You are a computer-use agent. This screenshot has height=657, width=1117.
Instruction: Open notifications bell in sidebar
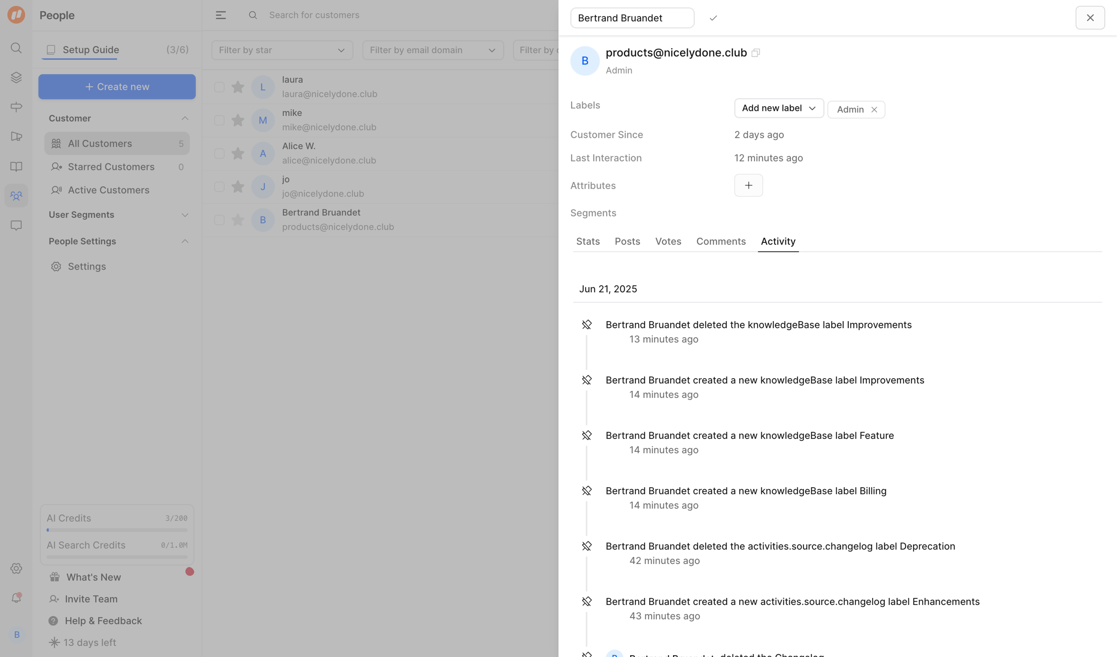[x=16, y=597]
